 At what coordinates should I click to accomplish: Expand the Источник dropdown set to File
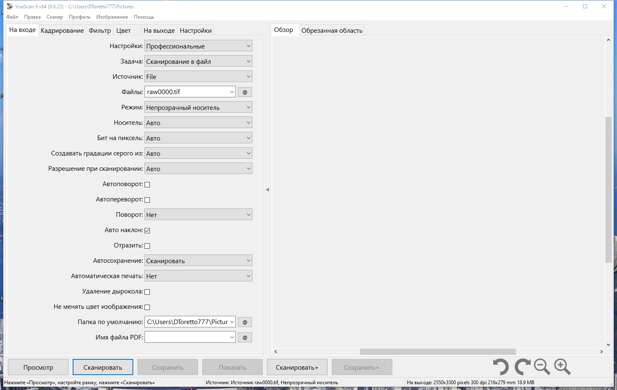[x=198, y=77]
